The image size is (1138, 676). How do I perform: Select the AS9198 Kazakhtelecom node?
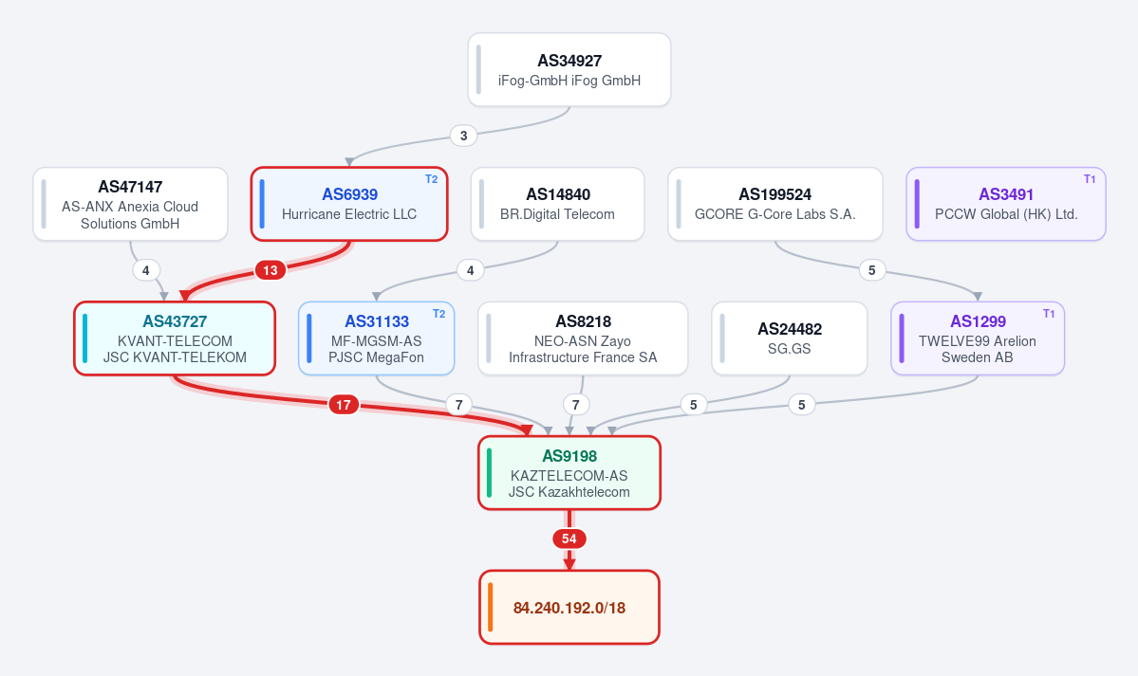click(569, 473)
